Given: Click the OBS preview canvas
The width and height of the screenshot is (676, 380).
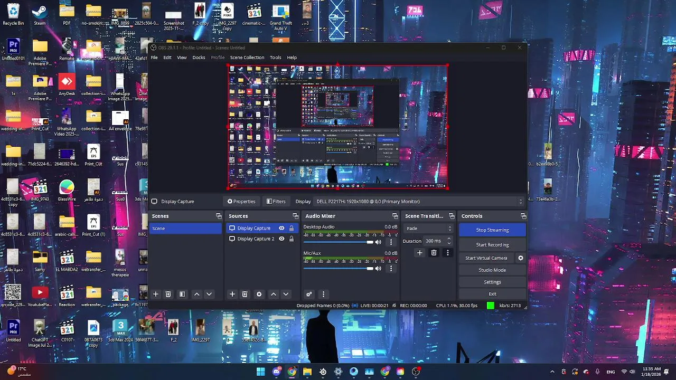Looking at the screenshot, I should [x=337, y=127].
